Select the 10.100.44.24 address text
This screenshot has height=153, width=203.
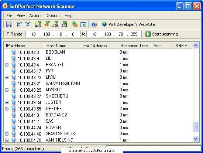pyautogui.click(x=30, y=127)
